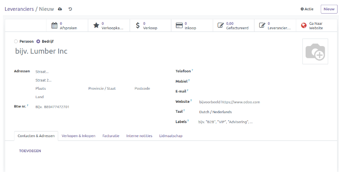The height and width of the screenshot is (178, 339).
Task: Click the cloud save icon next to Nieuw
Action: [60, 9]
